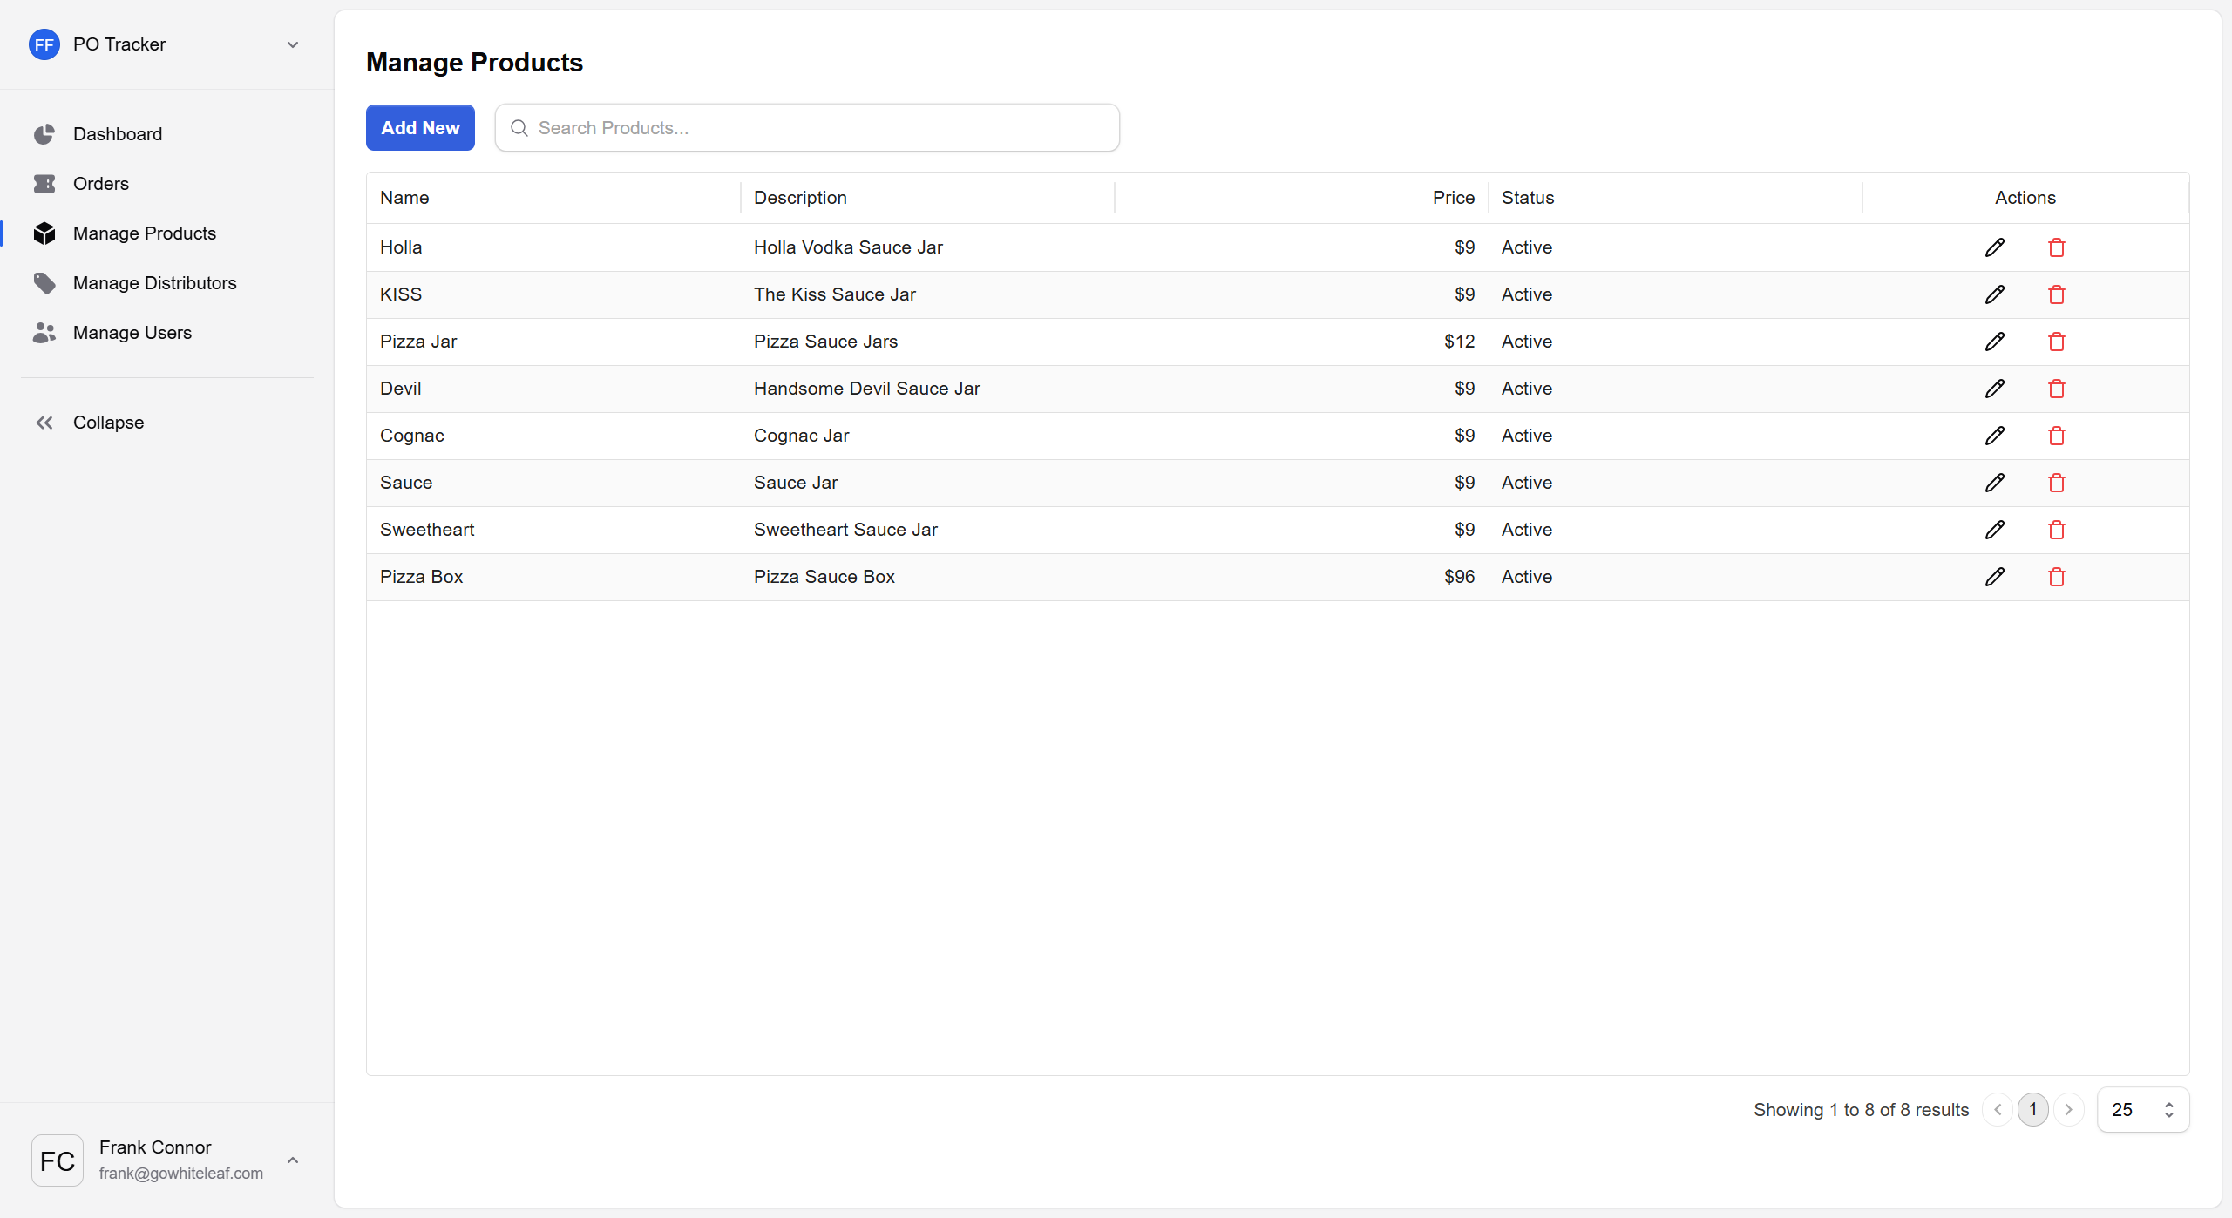Open the 25 rows-per-page selector
This screenshot has height=1218, width=2232.
(x=2142, y=1109)
